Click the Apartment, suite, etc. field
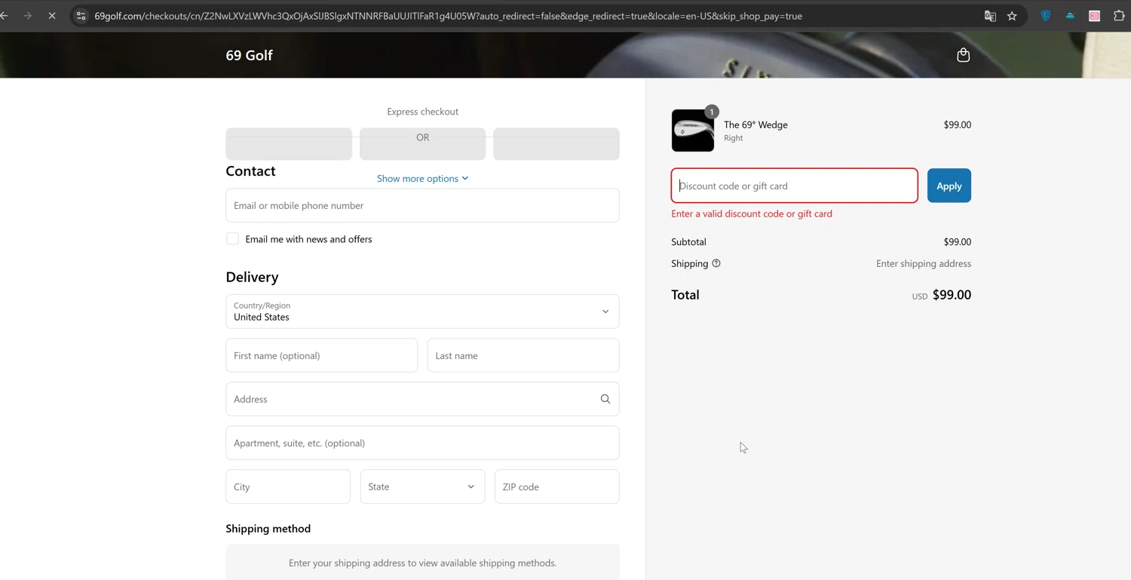Image resolution: width=1131 pixels, height=580 pixels. [422, 443]
